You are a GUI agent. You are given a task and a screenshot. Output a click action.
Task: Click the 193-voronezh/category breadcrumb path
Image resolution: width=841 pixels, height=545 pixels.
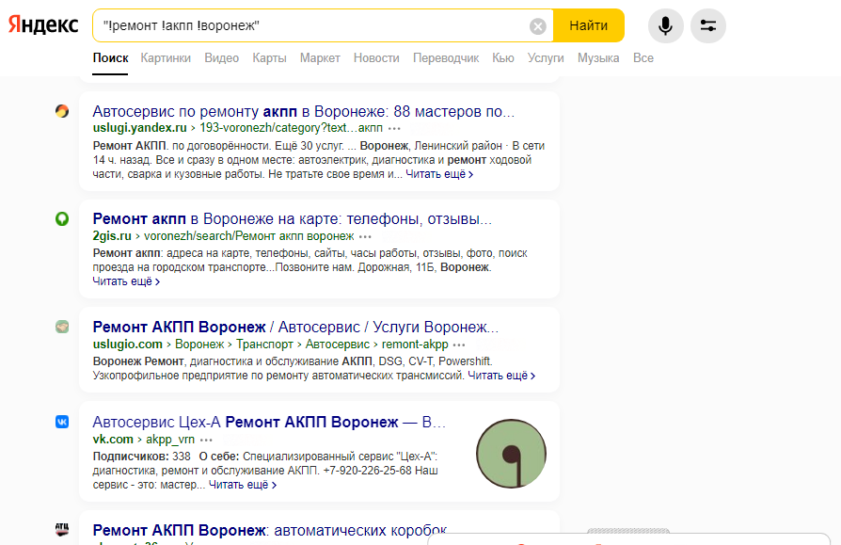tap(292, 128)
